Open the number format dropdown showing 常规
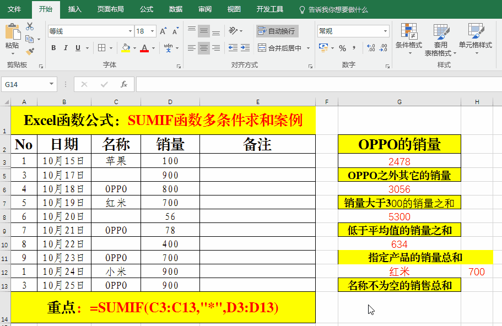The height and width of the screenshot is (326, 502). pyautogui.click(x=385, y=31)
